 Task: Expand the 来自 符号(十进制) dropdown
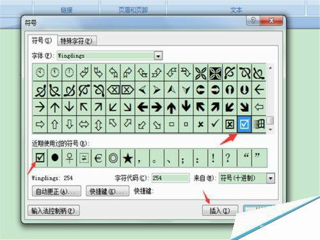[x=270, y=178]
